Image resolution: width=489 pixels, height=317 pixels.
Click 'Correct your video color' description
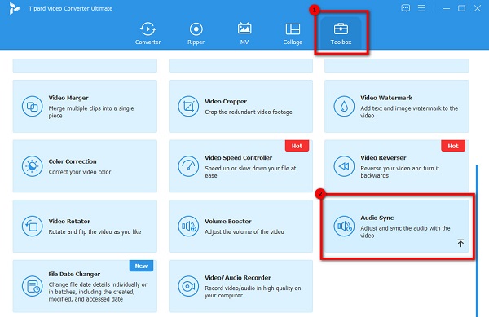[x=80, y=172]
